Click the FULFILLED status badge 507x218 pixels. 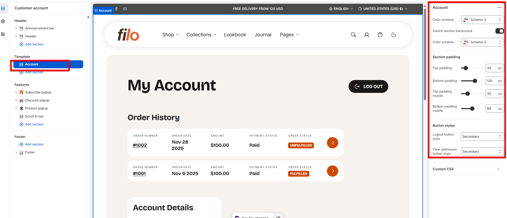pyautogui.click(x=299, y=174)
